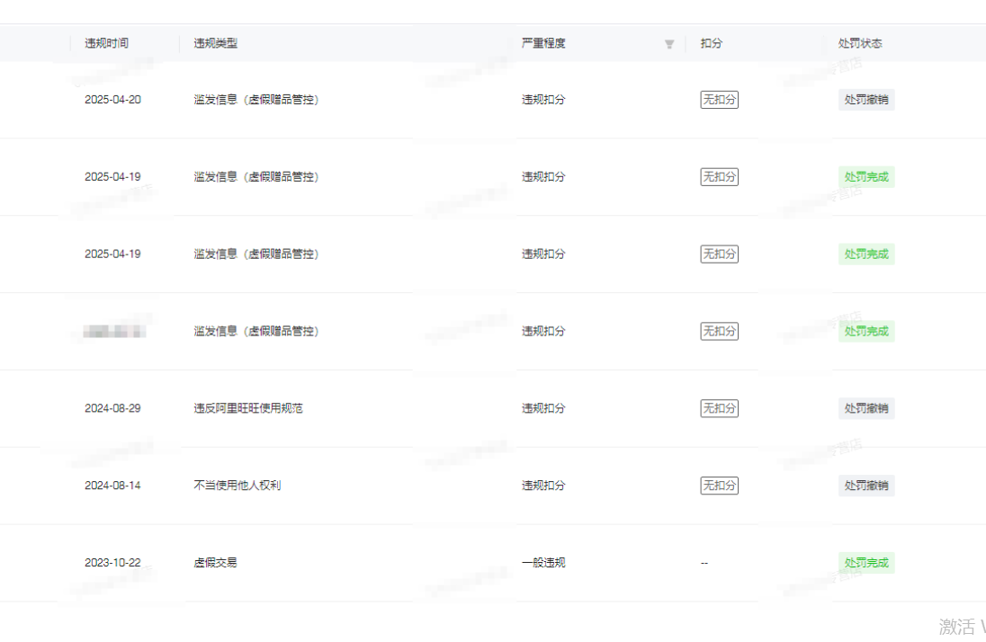
Task: Select the 违规类型 column header
Action: (216, 43)
